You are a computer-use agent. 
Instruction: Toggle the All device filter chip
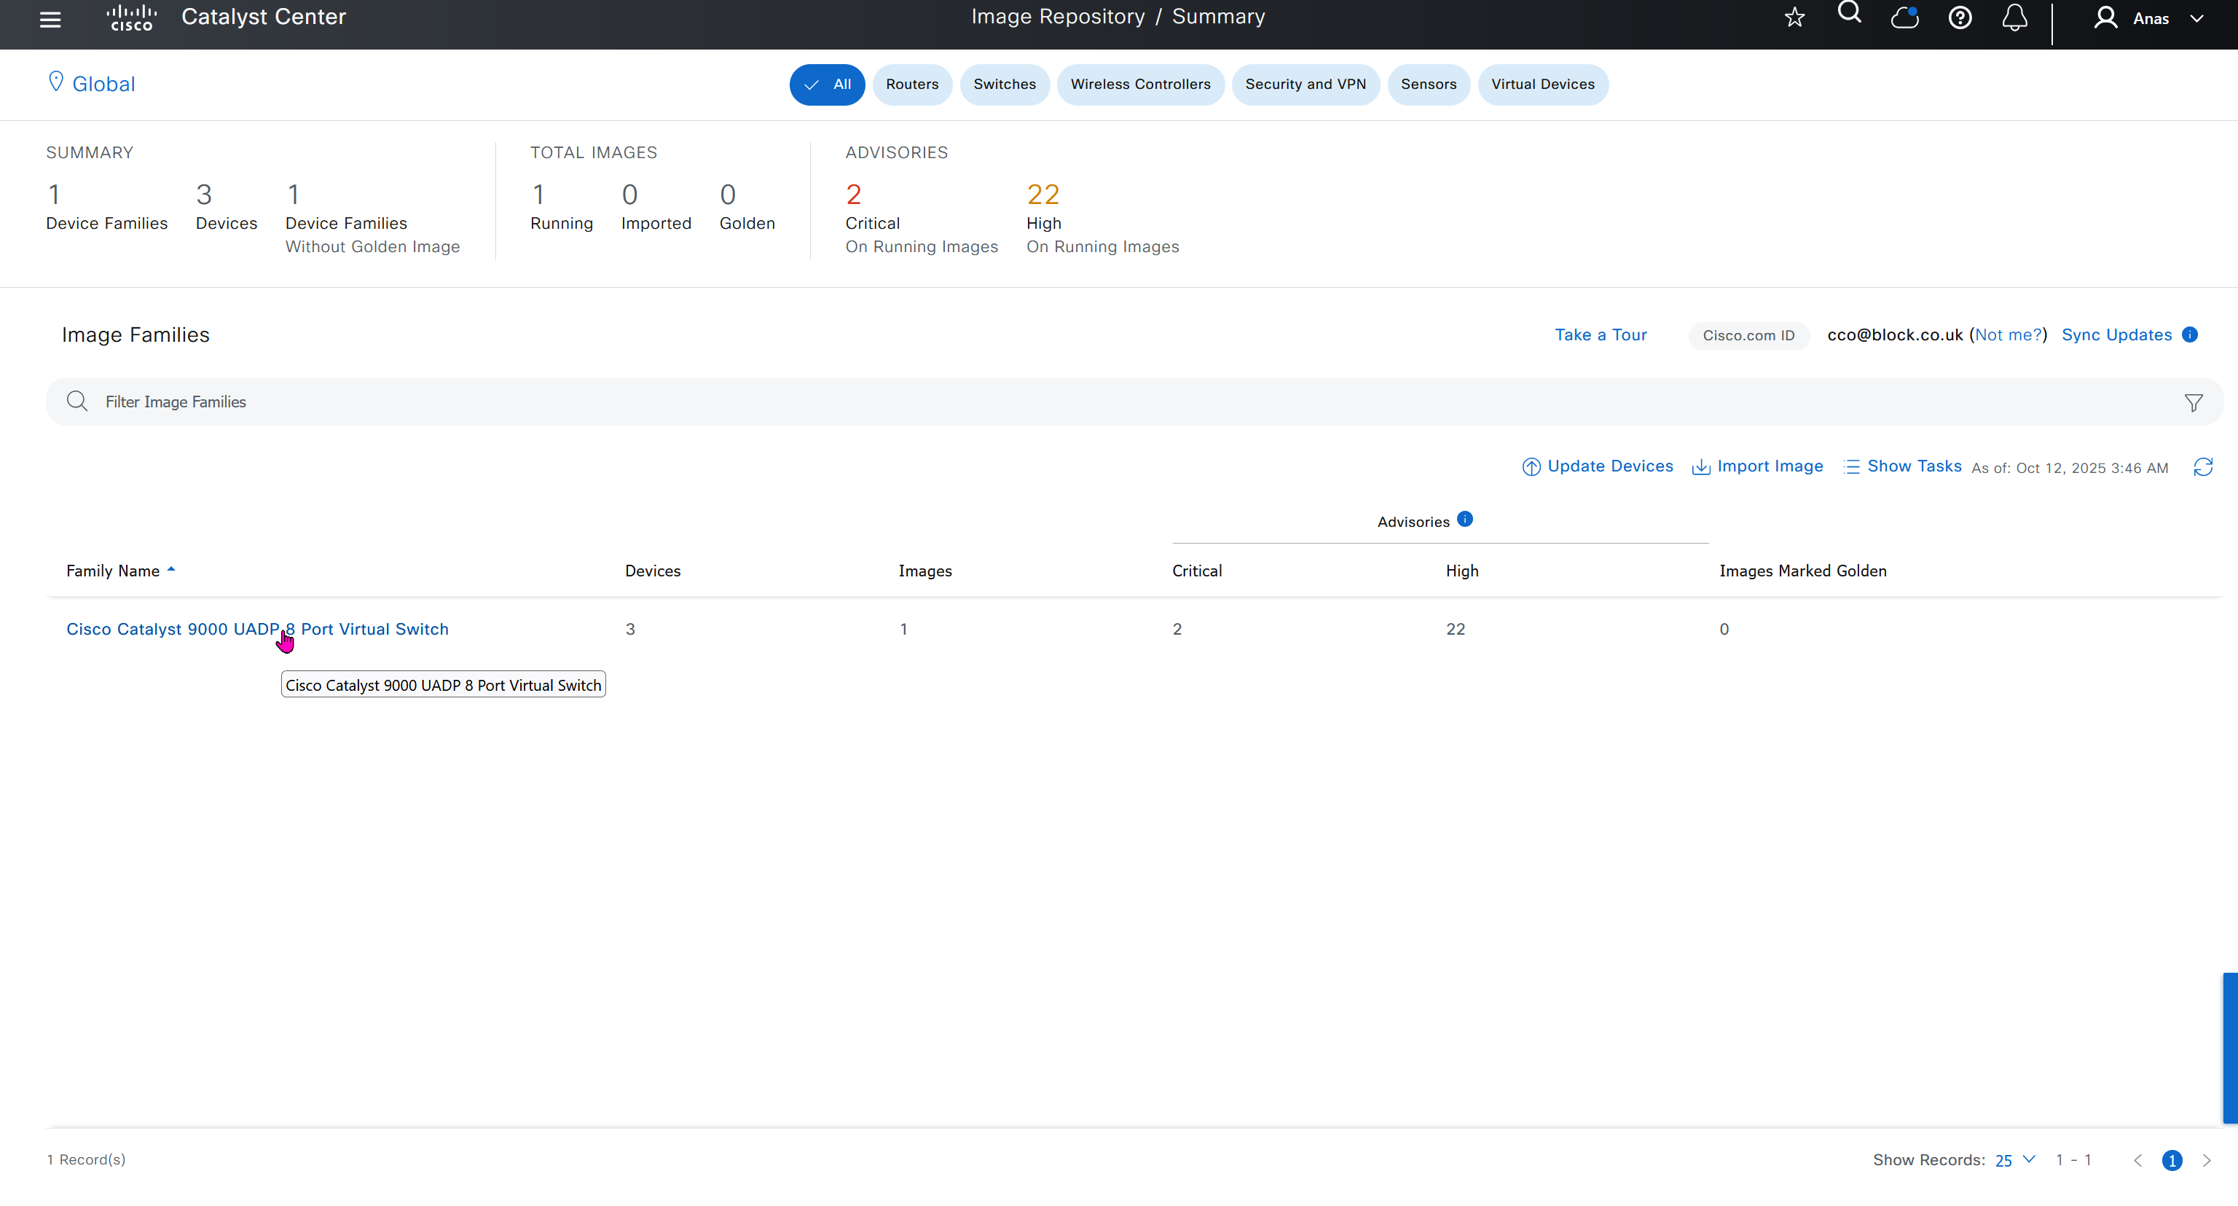pos(826,85)
